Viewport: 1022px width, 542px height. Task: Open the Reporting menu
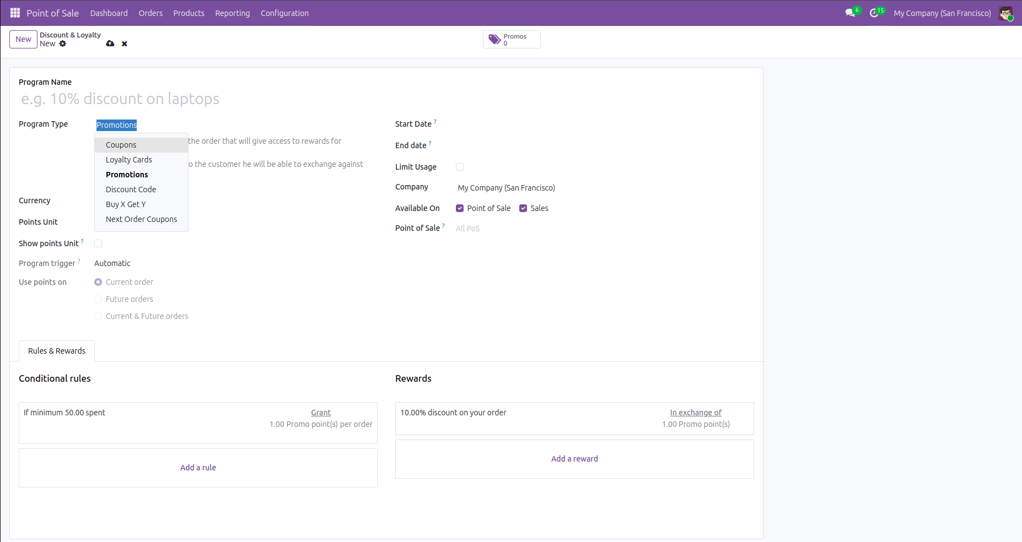coord(232,13)
